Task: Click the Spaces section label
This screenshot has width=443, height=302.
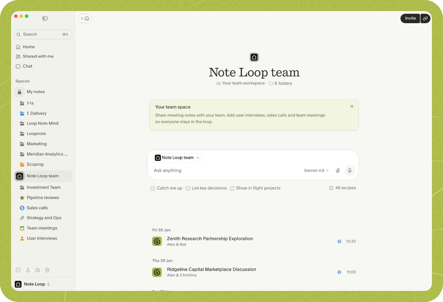Action: (x=23, y=81)
